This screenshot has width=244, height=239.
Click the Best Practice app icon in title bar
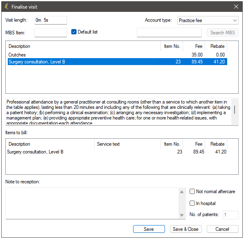[6, 7]
